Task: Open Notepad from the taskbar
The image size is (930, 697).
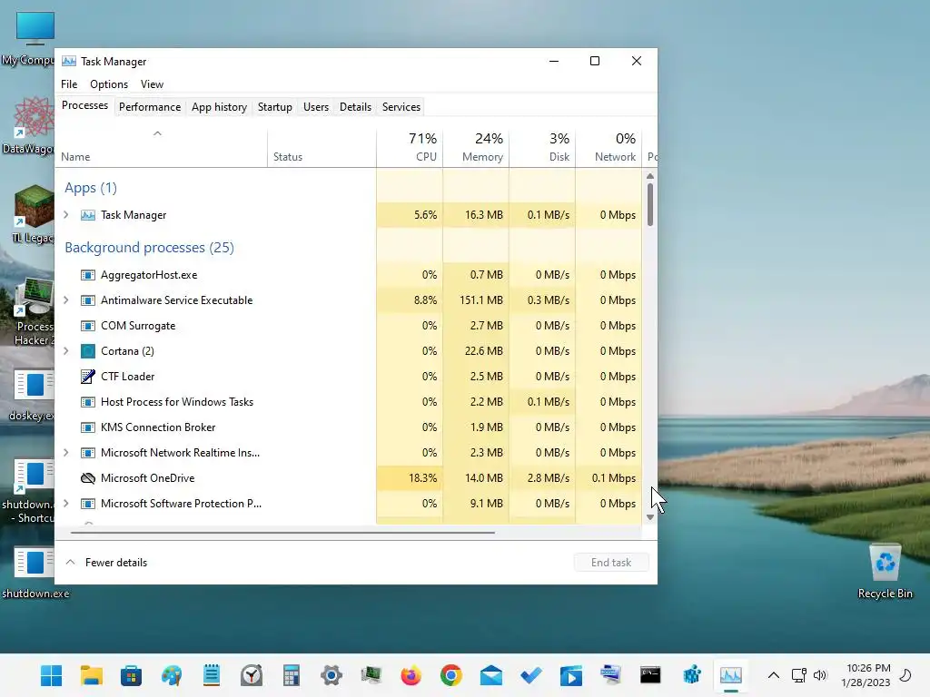Action: point(211,675)
